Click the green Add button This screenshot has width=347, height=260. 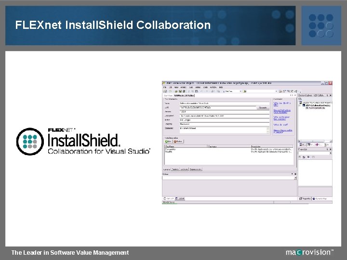coord(168,141)
